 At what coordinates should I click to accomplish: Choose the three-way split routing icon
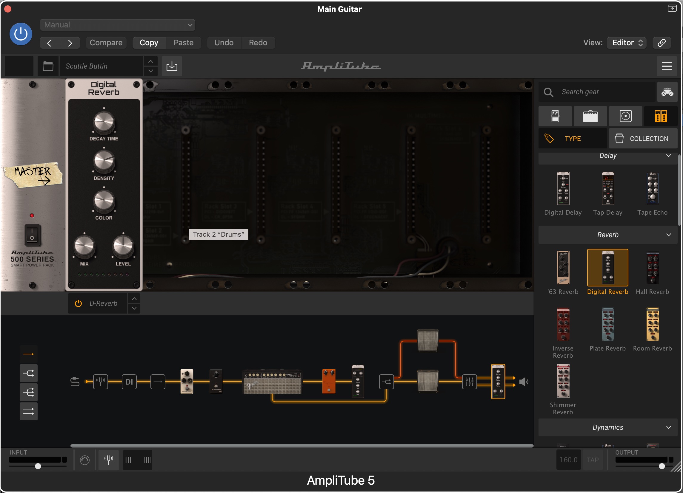tap(29, 393)
